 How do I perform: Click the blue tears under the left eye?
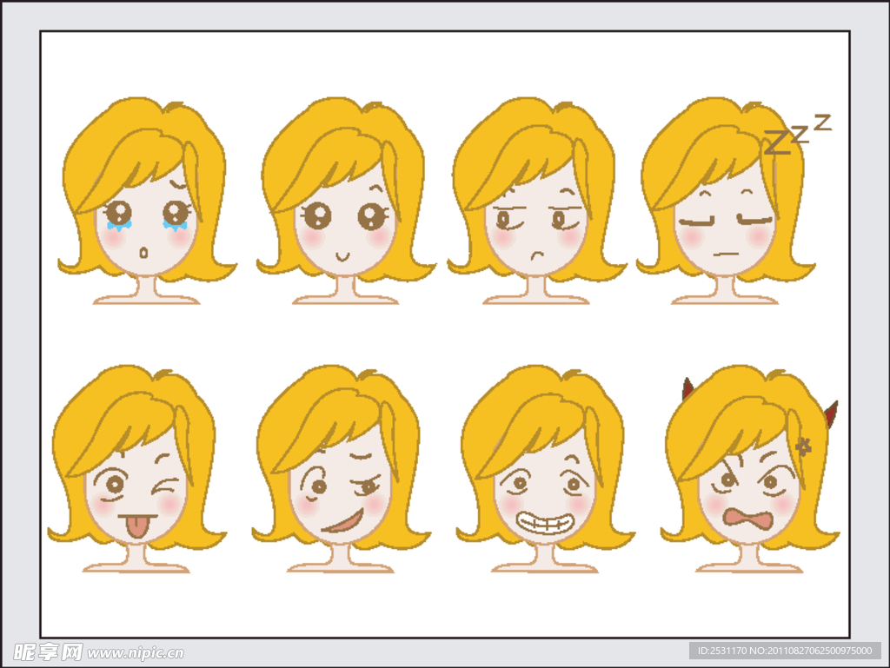(118, 225)
